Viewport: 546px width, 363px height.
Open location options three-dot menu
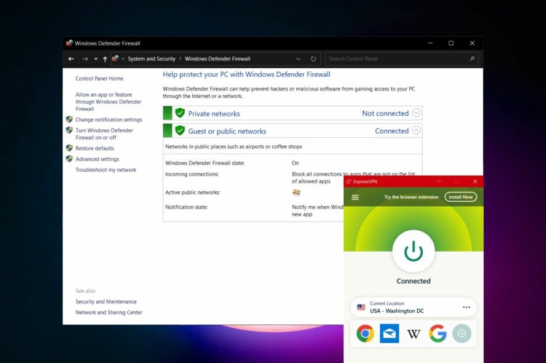[x=467, y=308]
